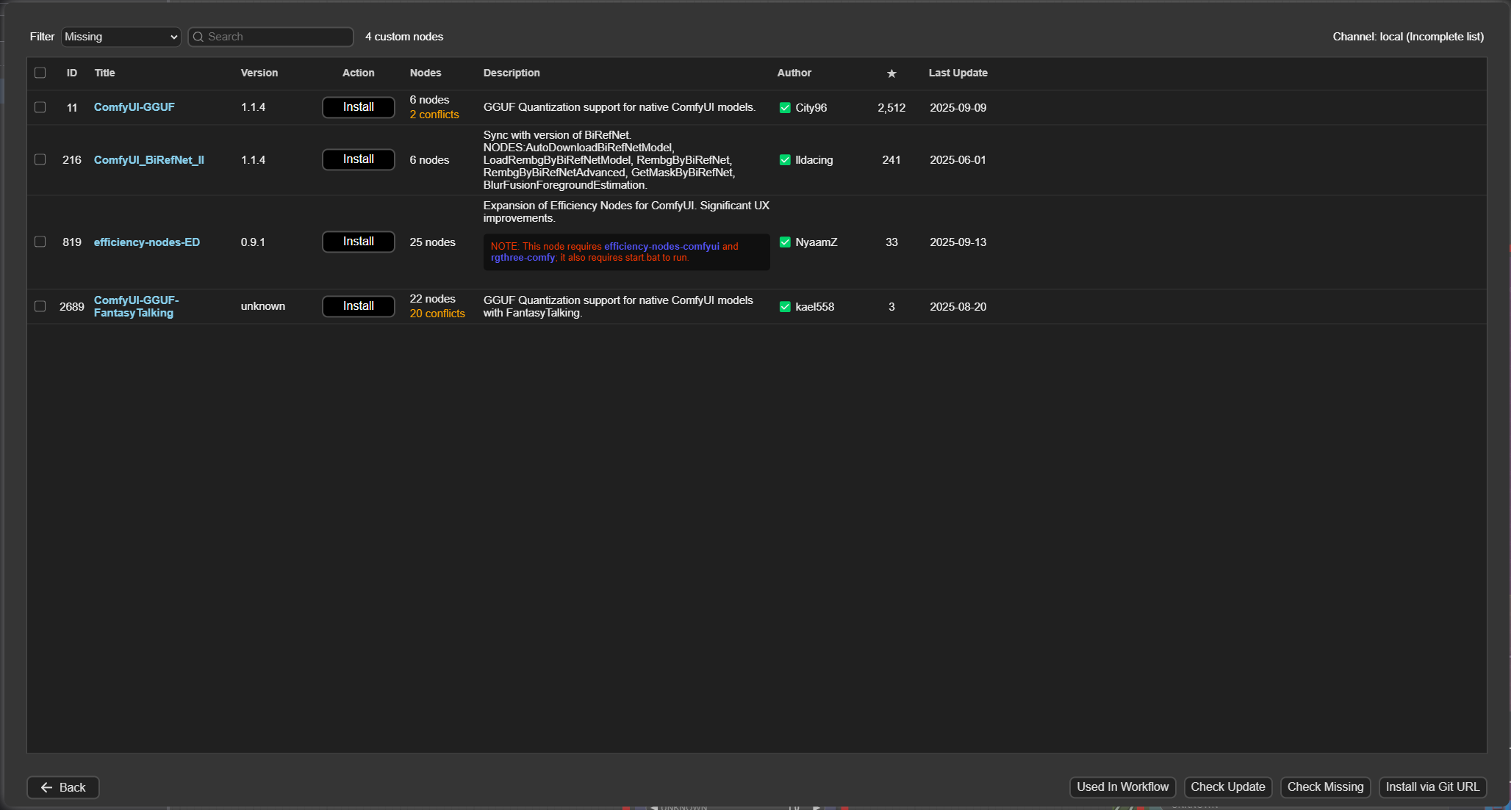The image size is (1511, 810).
Task: Click the green verified badge beside NyaamZ
Action: (785, 242)
